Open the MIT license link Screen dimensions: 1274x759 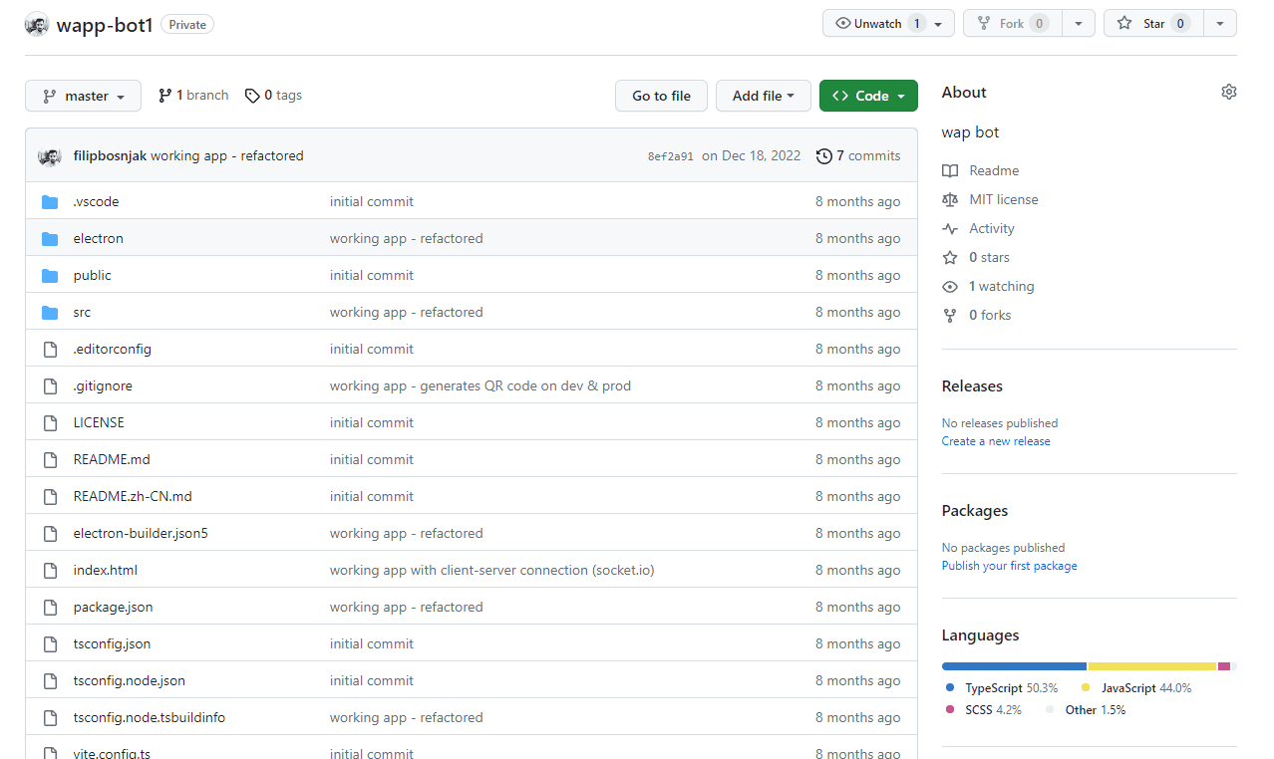[1004, 199]
